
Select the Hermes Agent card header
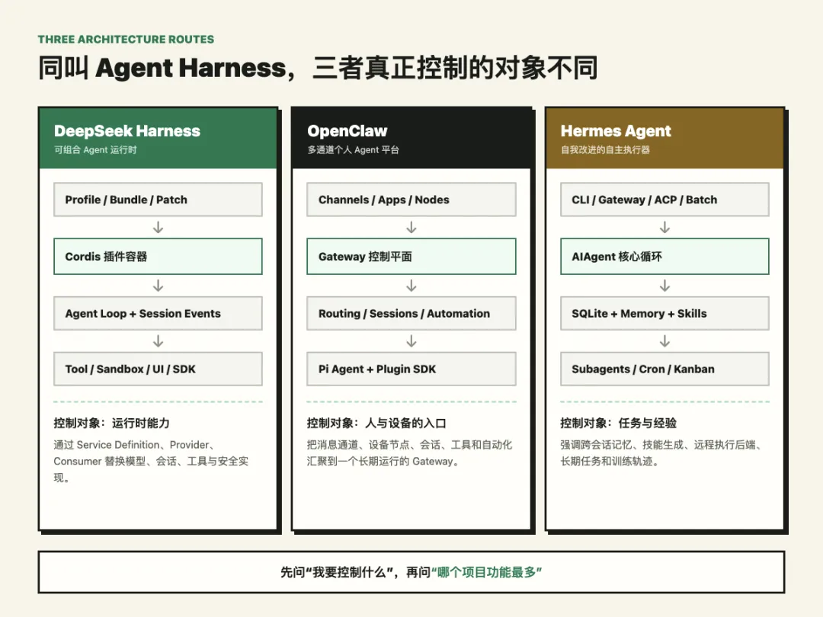[x=664, y=139]
